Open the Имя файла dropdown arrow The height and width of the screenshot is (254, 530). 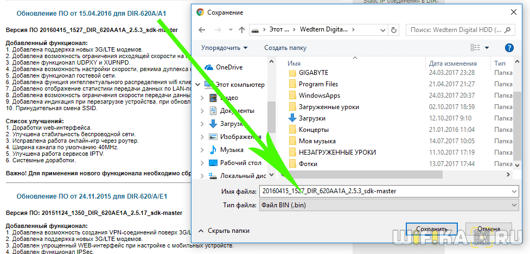coord(514,192)
